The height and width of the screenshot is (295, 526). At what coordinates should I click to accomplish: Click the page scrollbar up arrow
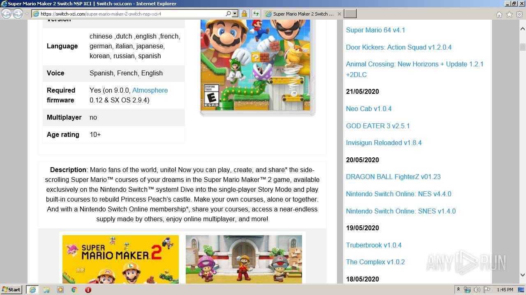[x=522, y=29]
